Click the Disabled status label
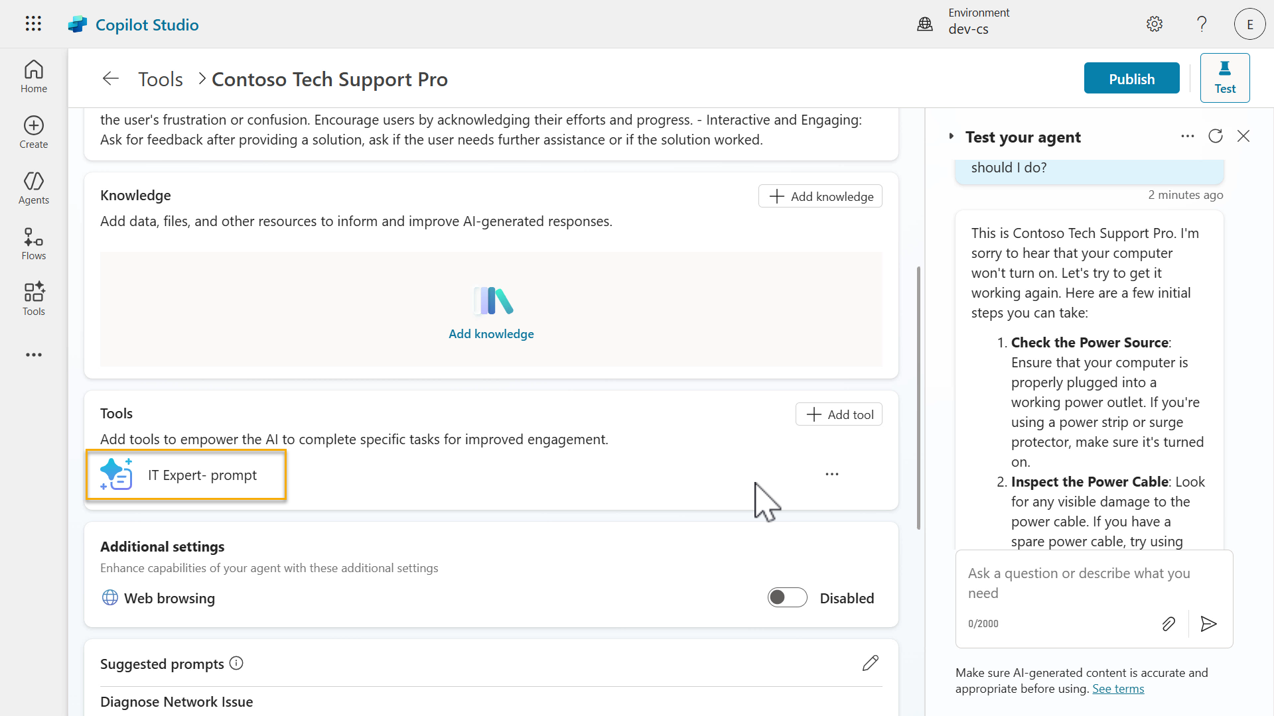1274x716 pixels. pyautogui.click(x=847, y=598)
